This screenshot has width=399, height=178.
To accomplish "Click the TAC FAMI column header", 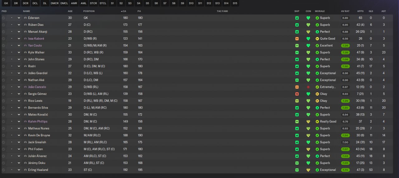I will point(222,11).
